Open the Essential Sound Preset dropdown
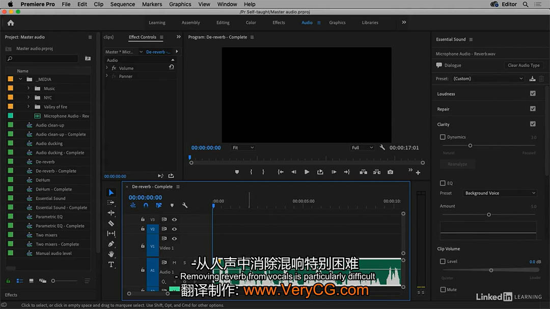 (487, 79)
